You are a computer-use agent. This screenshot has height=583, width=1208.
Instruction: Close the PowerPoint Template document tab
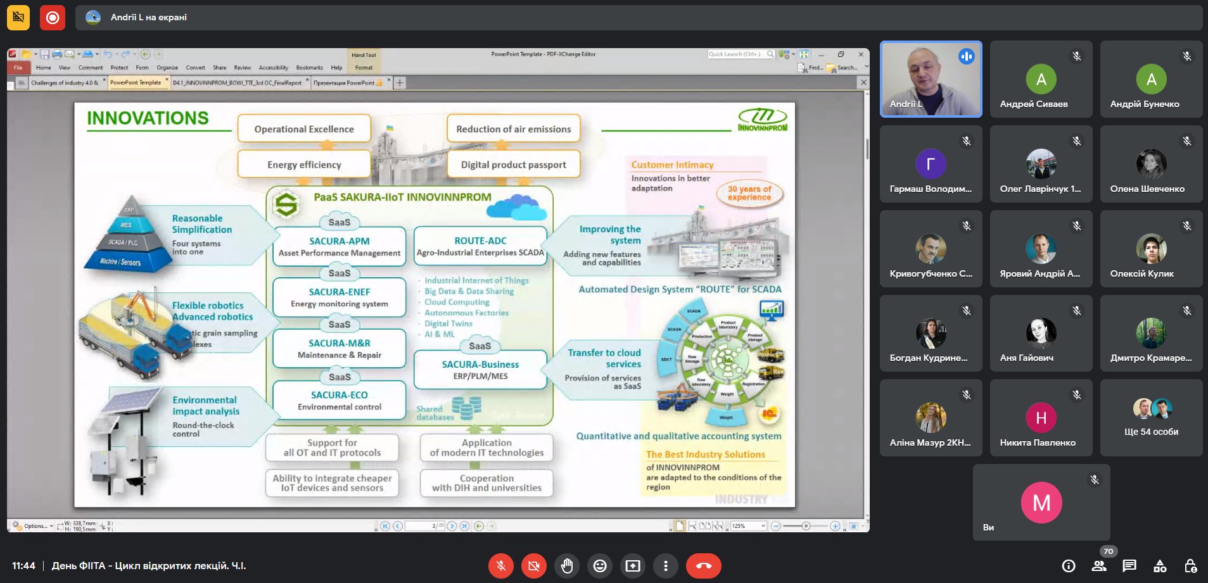tap(167, 80)
